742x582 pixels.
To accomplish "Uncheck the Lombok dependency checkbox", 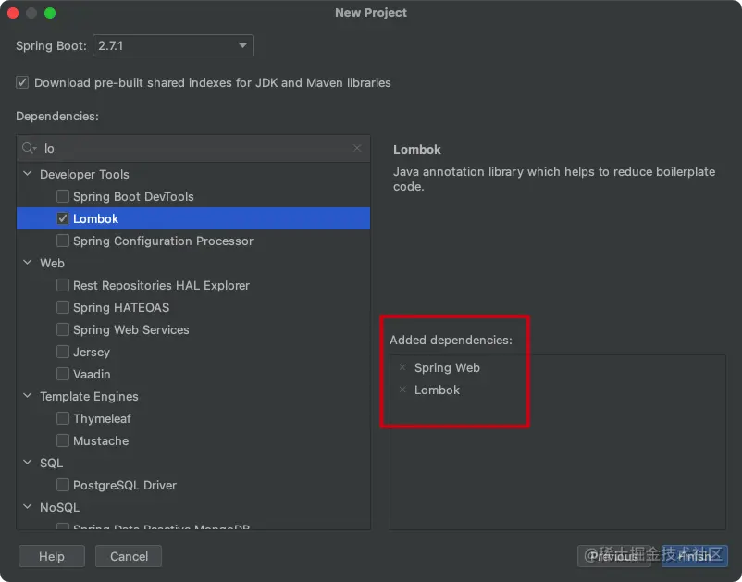I will click(63, 218).
